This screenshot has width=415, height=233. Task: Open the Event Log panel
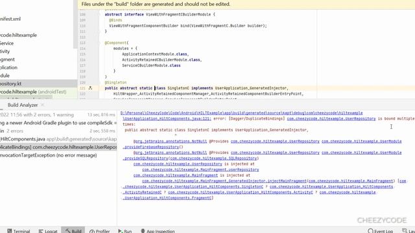(381, 231)
